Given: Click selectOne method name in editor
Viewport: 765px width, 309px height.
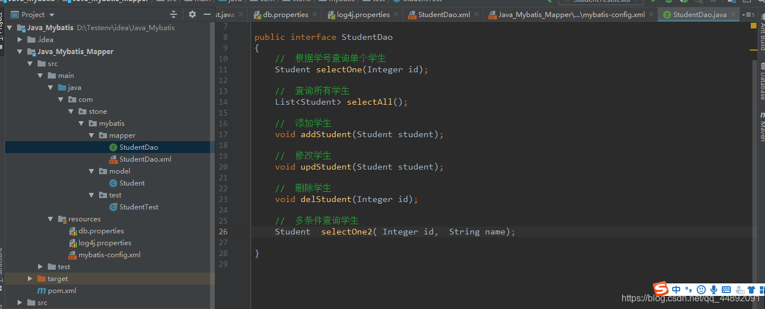Looking at the screenshot, I should (x=339, y=69).
